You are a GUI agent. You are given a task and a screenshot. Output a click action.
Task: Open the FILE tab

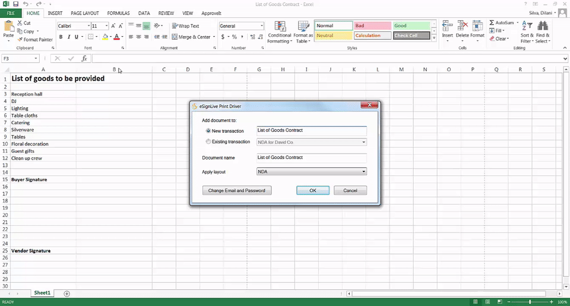pos(11,13)
